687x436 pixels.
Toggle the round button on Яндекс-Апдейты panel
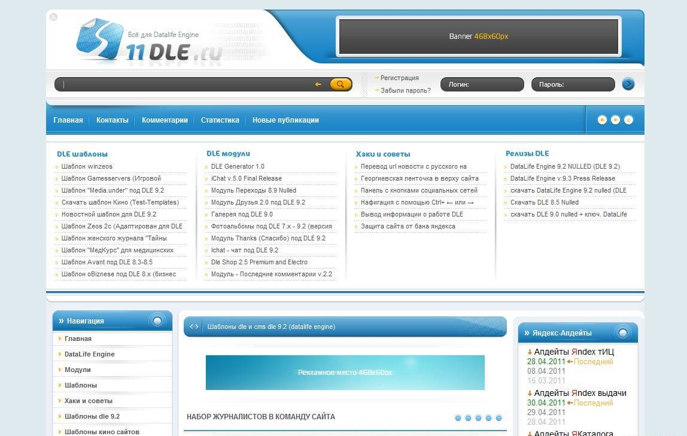click(x=622, y=333)
